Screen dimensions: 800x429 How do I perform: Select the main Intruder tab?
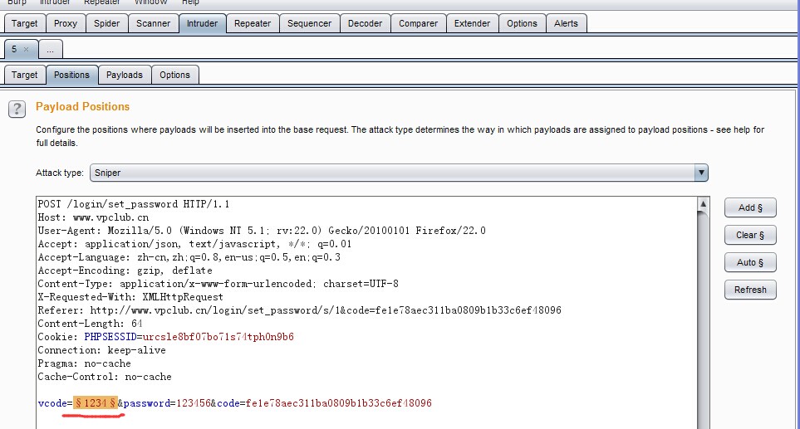coord(202,23)
